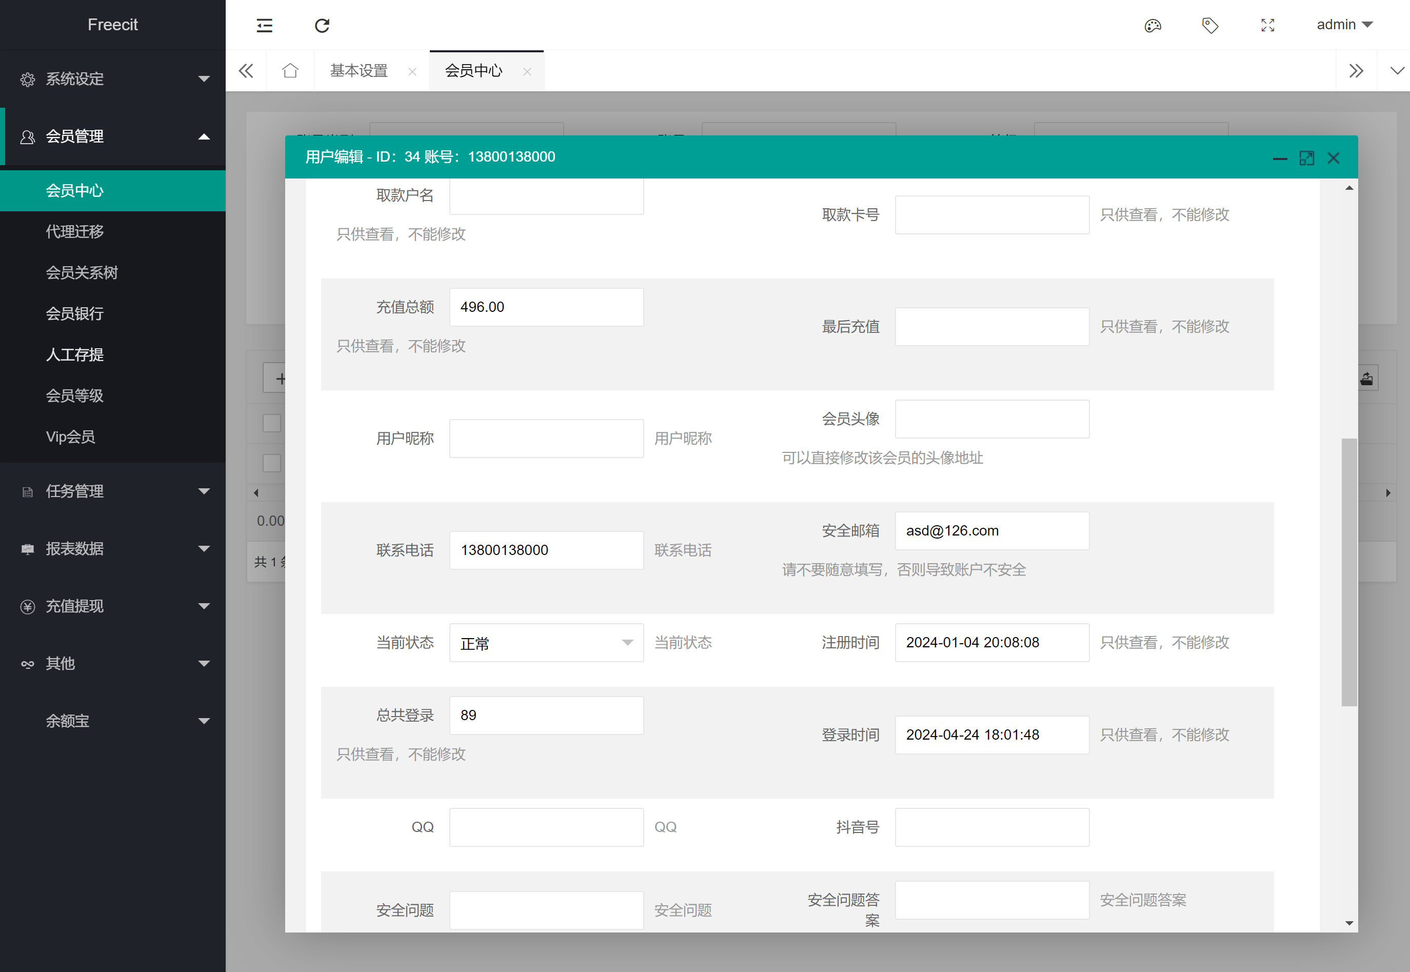The width and height of the screenshot is (1410, 972).
Task: Click dialog scrollbar down arrow
Action: pos(1349,923)
